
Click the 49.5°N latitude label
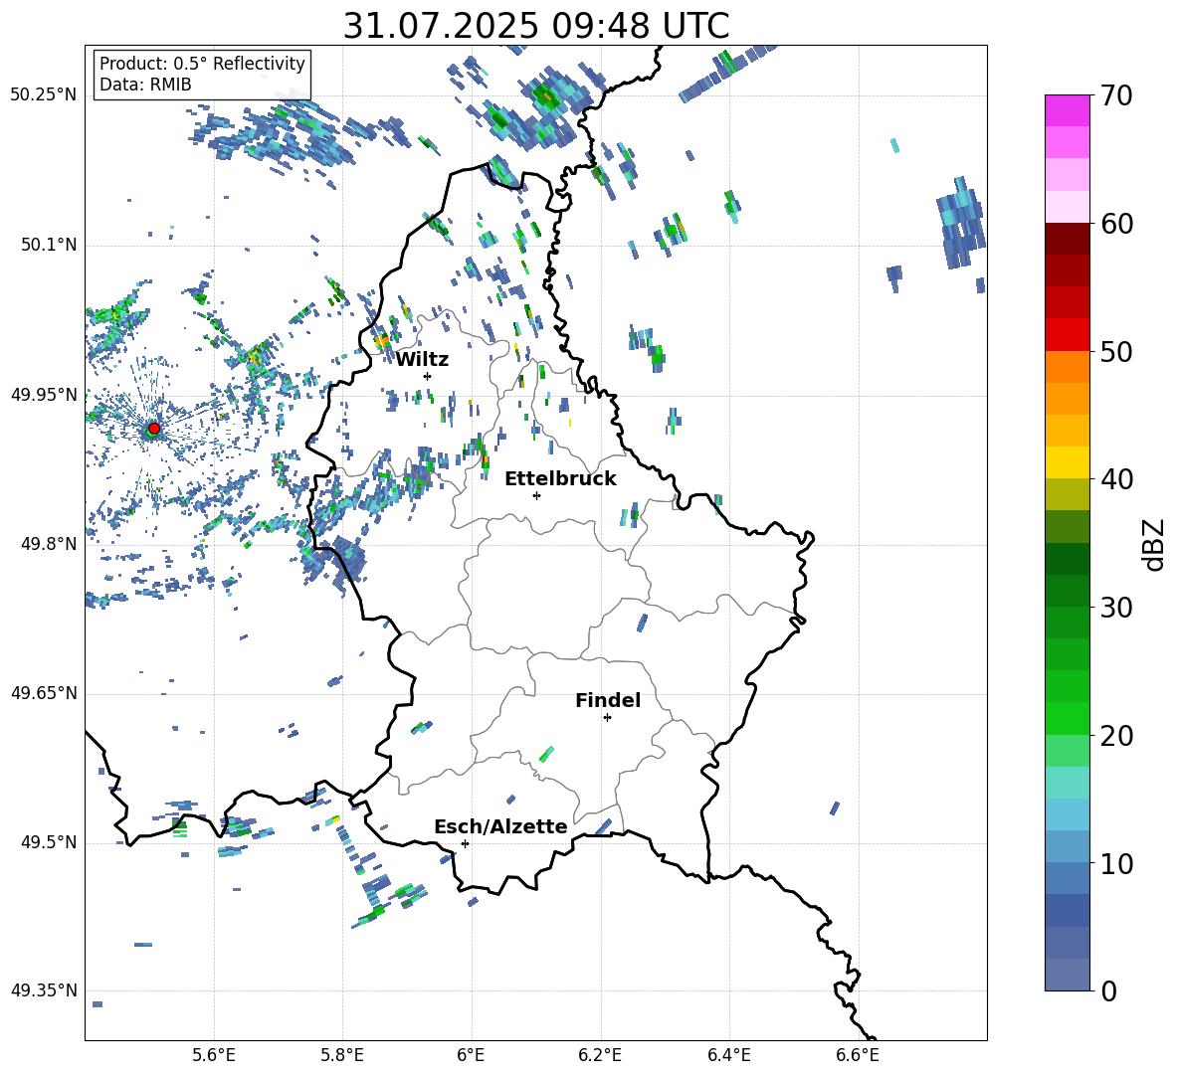point(50,843)
